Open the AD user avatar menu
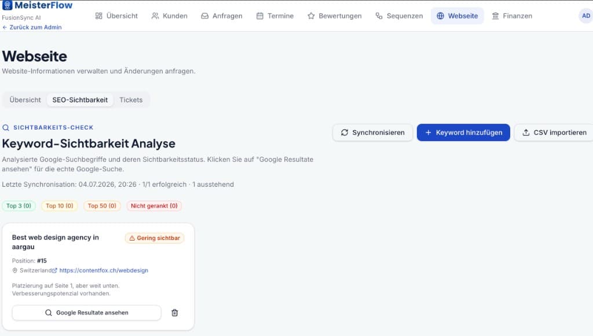The height and width of the screenshot is (336, 593). pyautogui.click(x=586, y=16)
